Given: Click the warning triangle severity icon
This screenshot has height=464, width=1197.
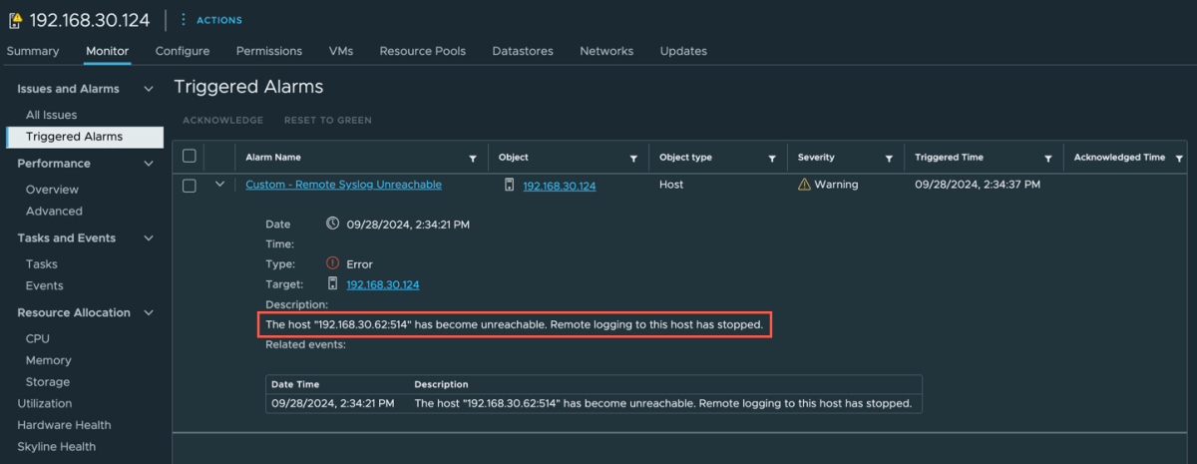Looking at the screenshot, I should click(x=804, y=185).
